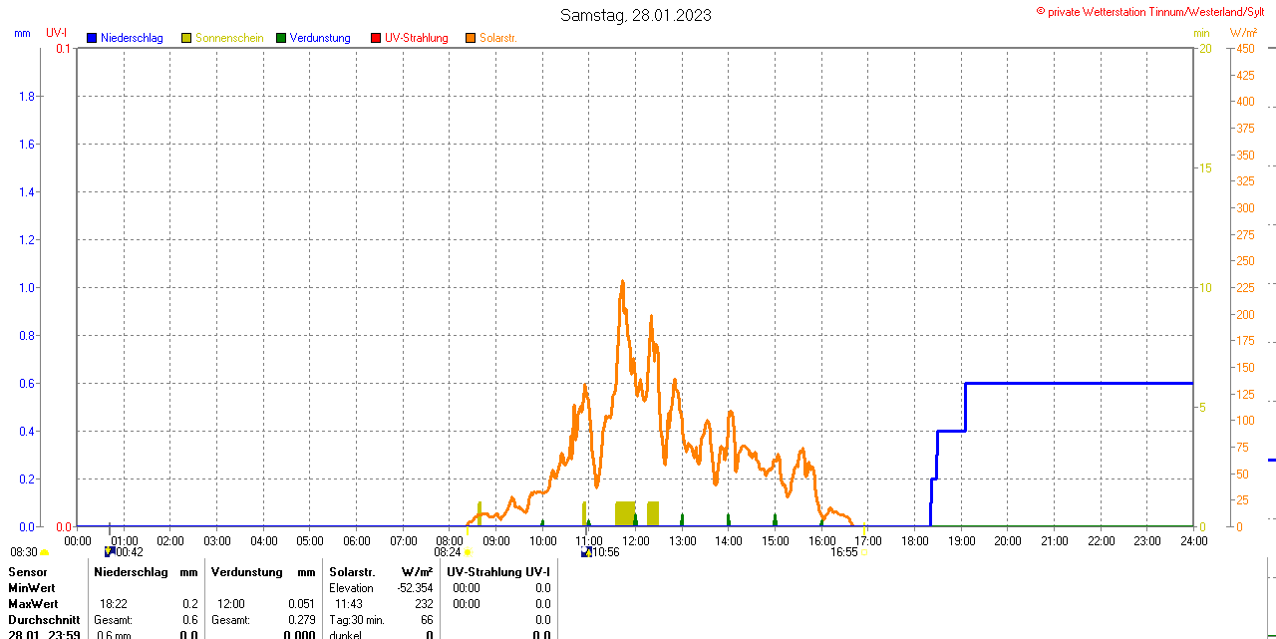Click the moonrise icon beside 10:56
The height and width of the screenshot is (639, 1276).
click(x=586, y=551)
